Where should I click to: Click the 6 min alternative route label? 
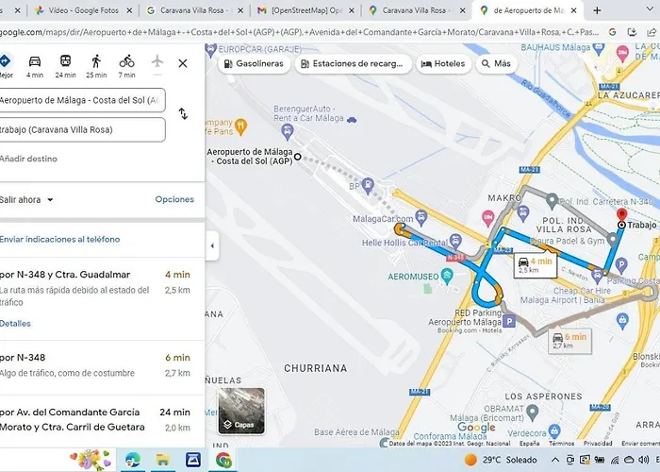(569, 341)
